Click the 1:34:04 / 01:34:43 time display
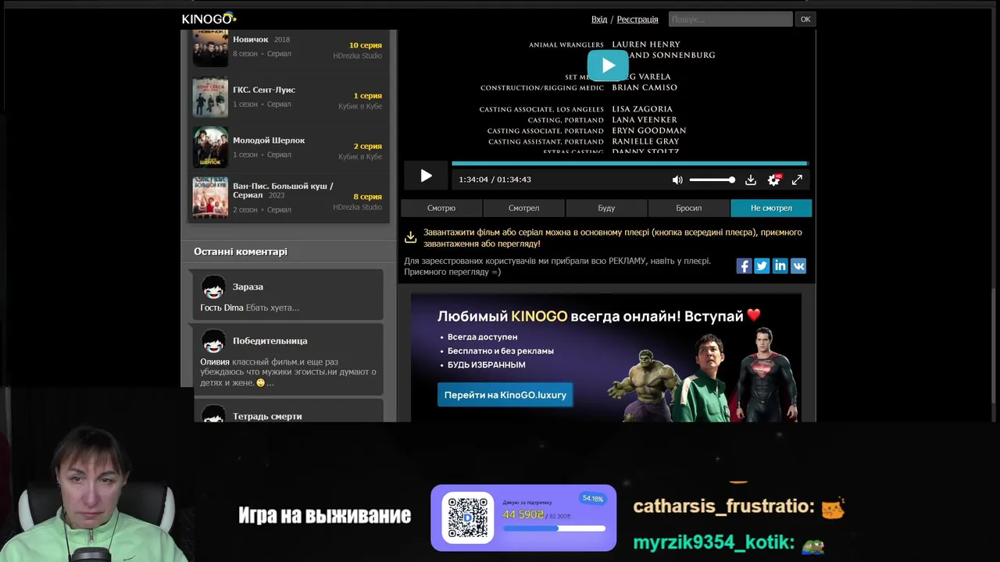 pos(495,180)
